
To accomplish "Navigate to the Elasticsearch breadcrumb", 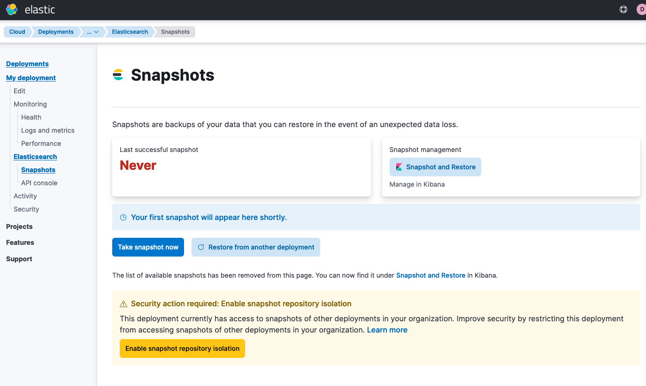I will pos(130,31).
